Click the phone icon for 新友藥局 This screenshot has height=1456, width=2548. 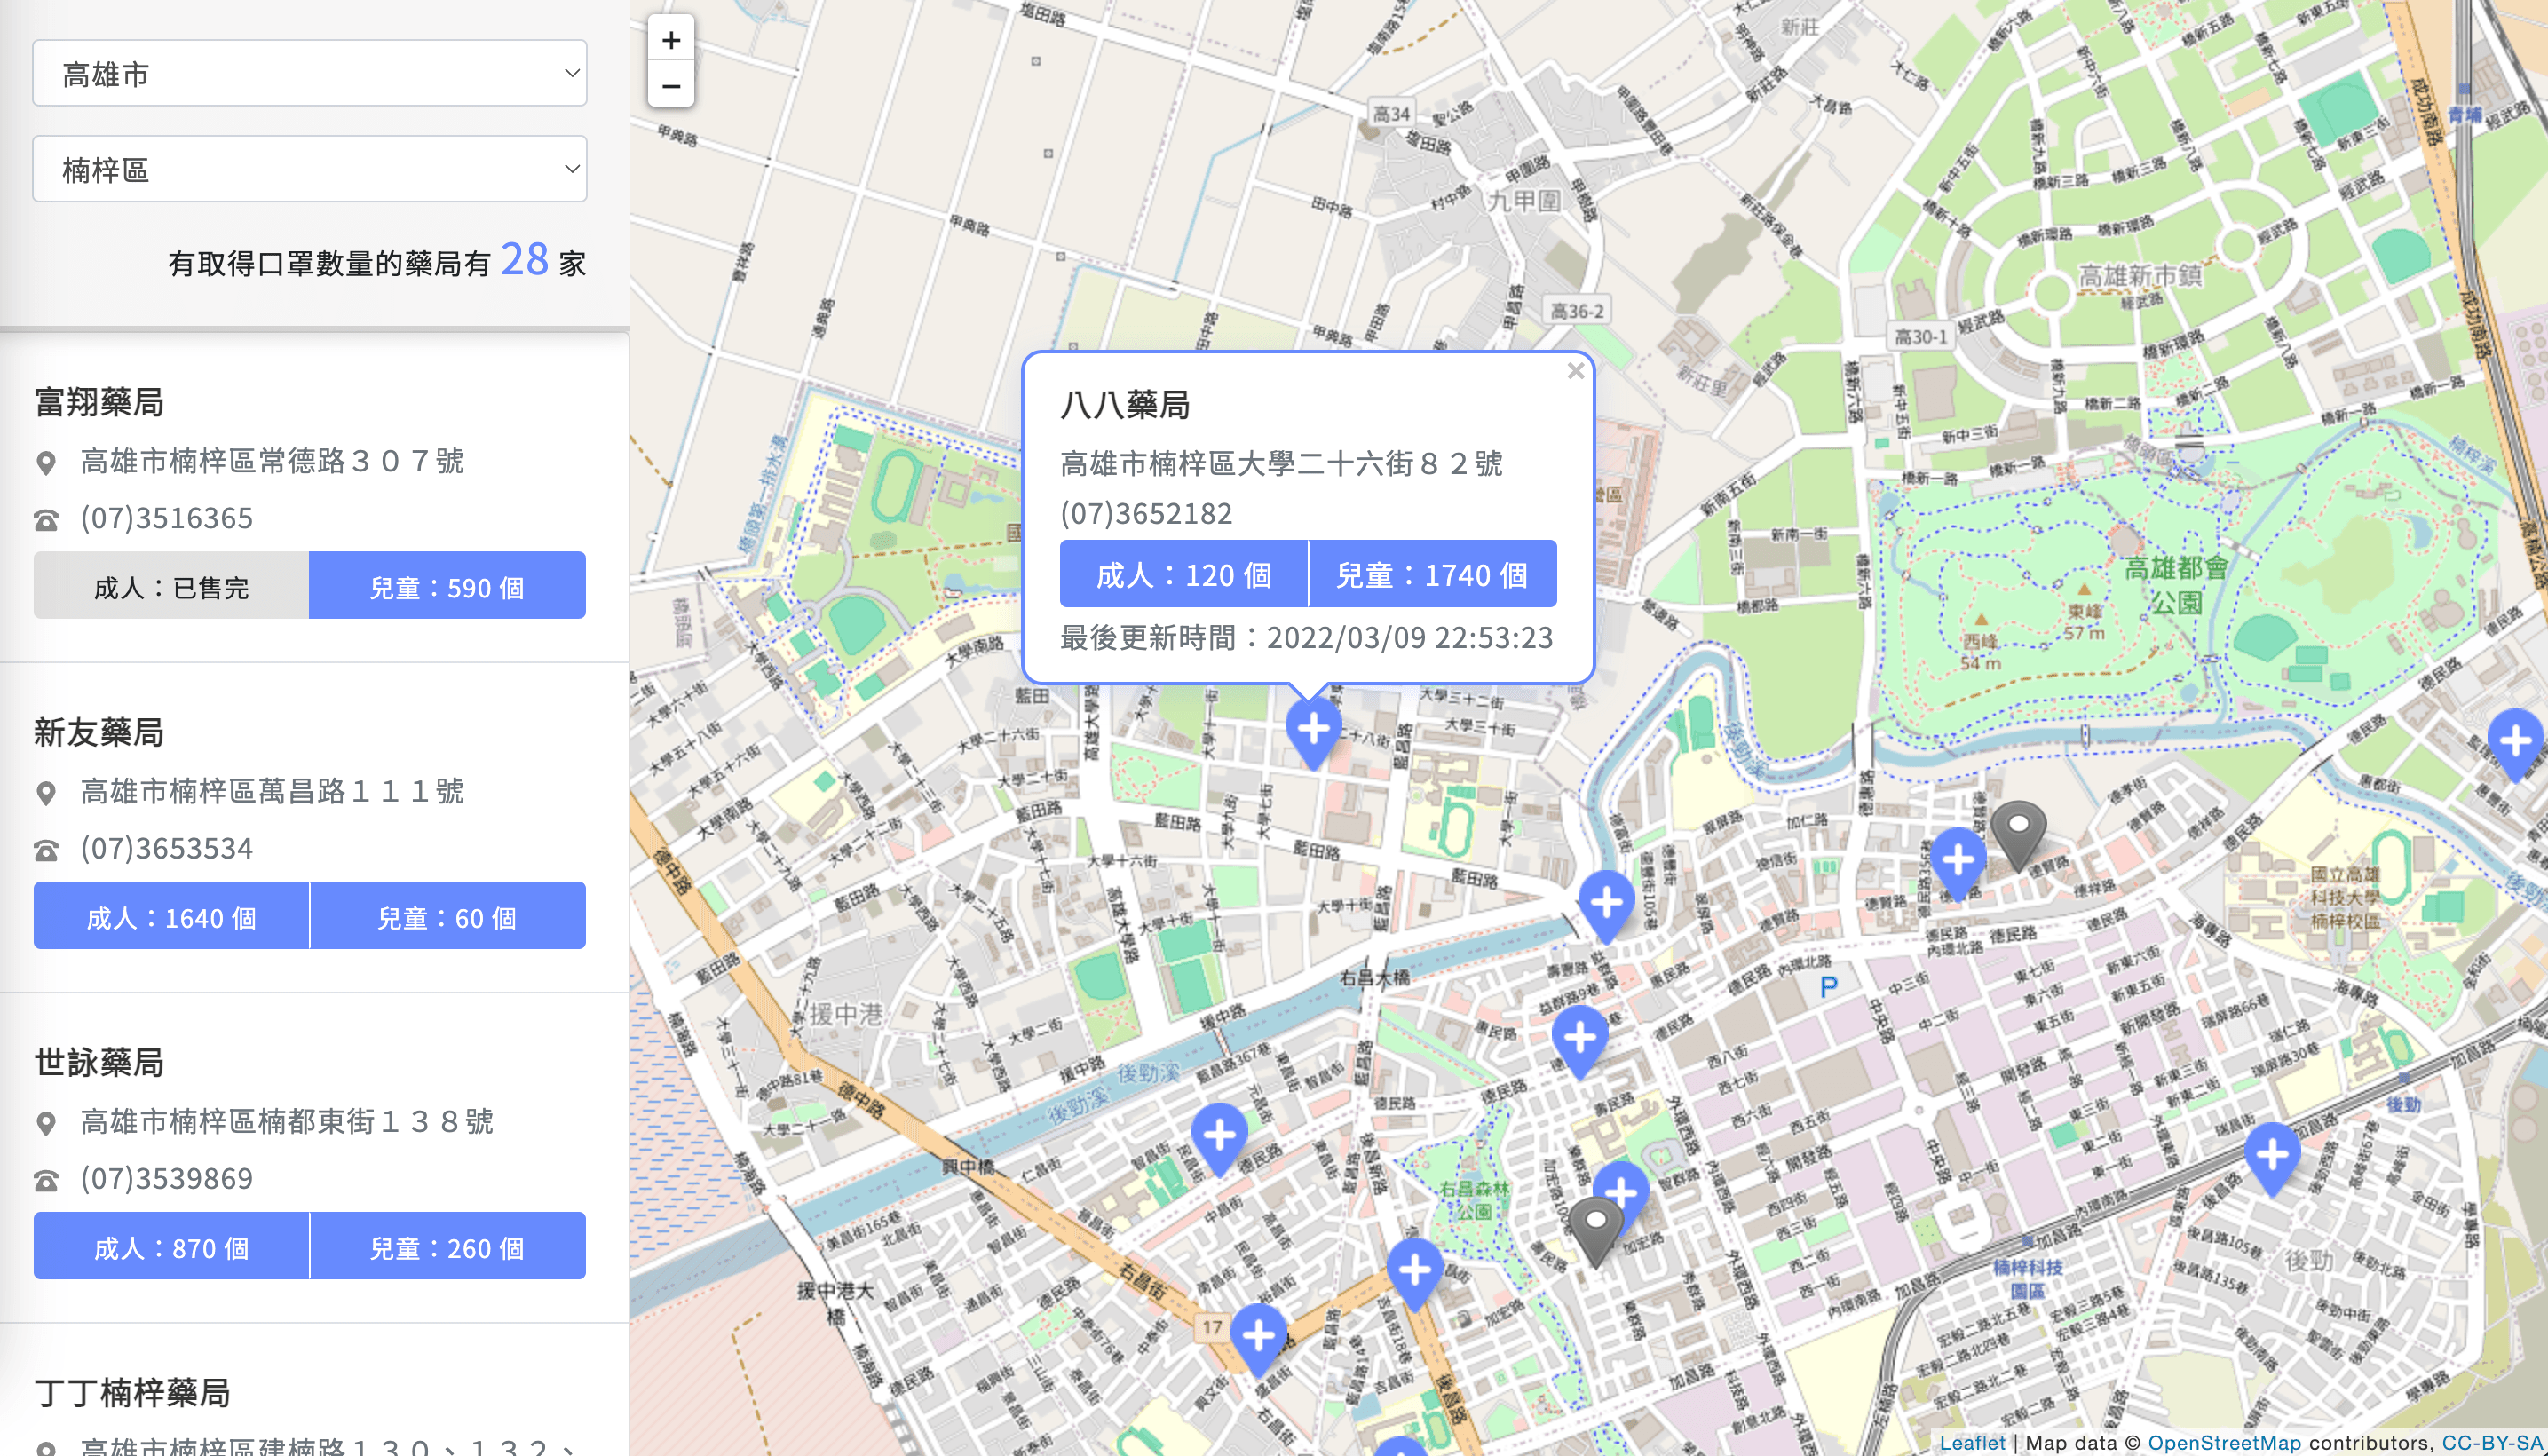(46, 850)
